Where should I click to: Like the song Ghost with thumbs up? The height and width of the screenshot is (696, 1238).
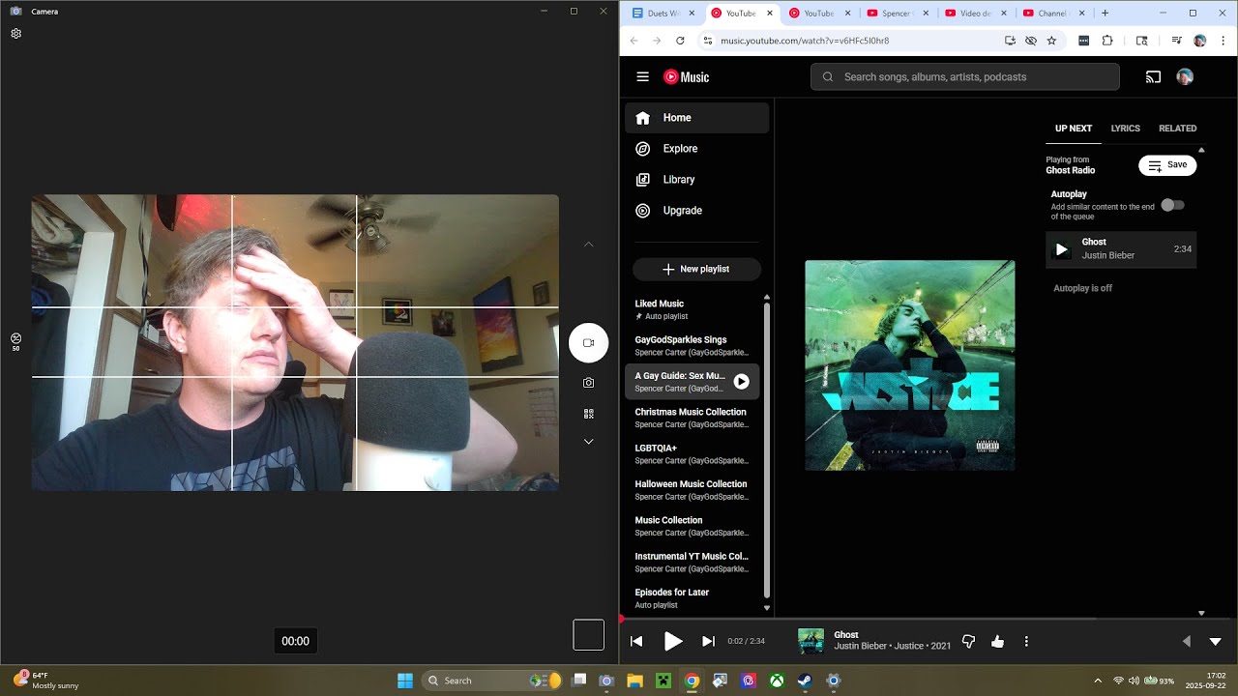click(x=997, y=641)
